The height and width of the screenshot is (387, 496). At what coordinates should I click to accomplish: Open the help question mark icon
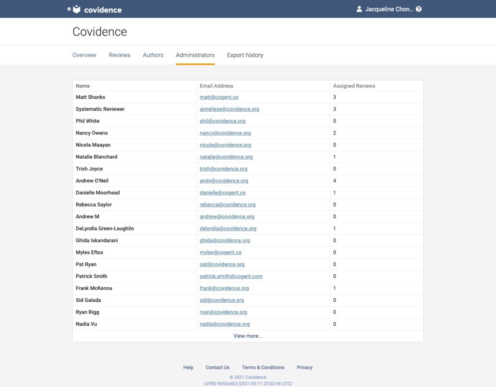[x=418, y=9]
